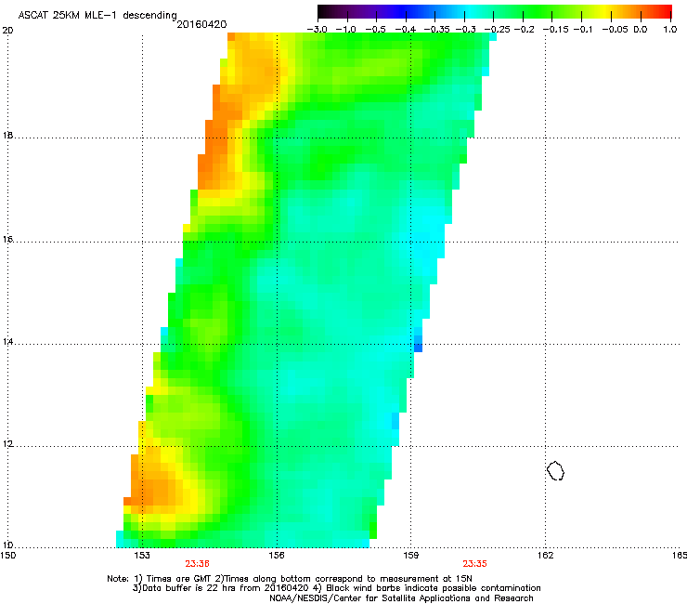Click latitude axis label 14

[x=7, y=342]
